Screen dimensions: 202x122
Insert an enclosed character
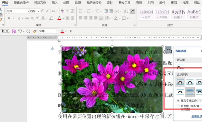coord(72,18)
